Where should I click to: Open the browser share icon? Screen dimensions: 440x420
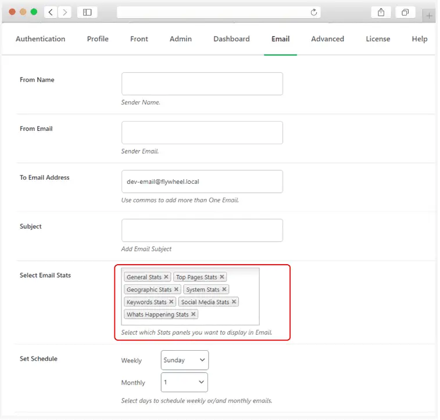[x=381, y=12]
